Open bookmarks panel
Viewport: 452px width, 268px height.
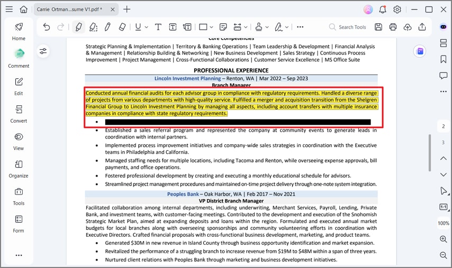[444, 59]
